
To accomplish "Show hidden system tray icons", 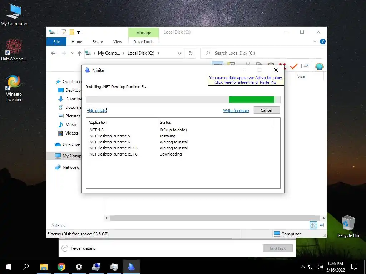I will pyautogui.click(x=302, y=267).
